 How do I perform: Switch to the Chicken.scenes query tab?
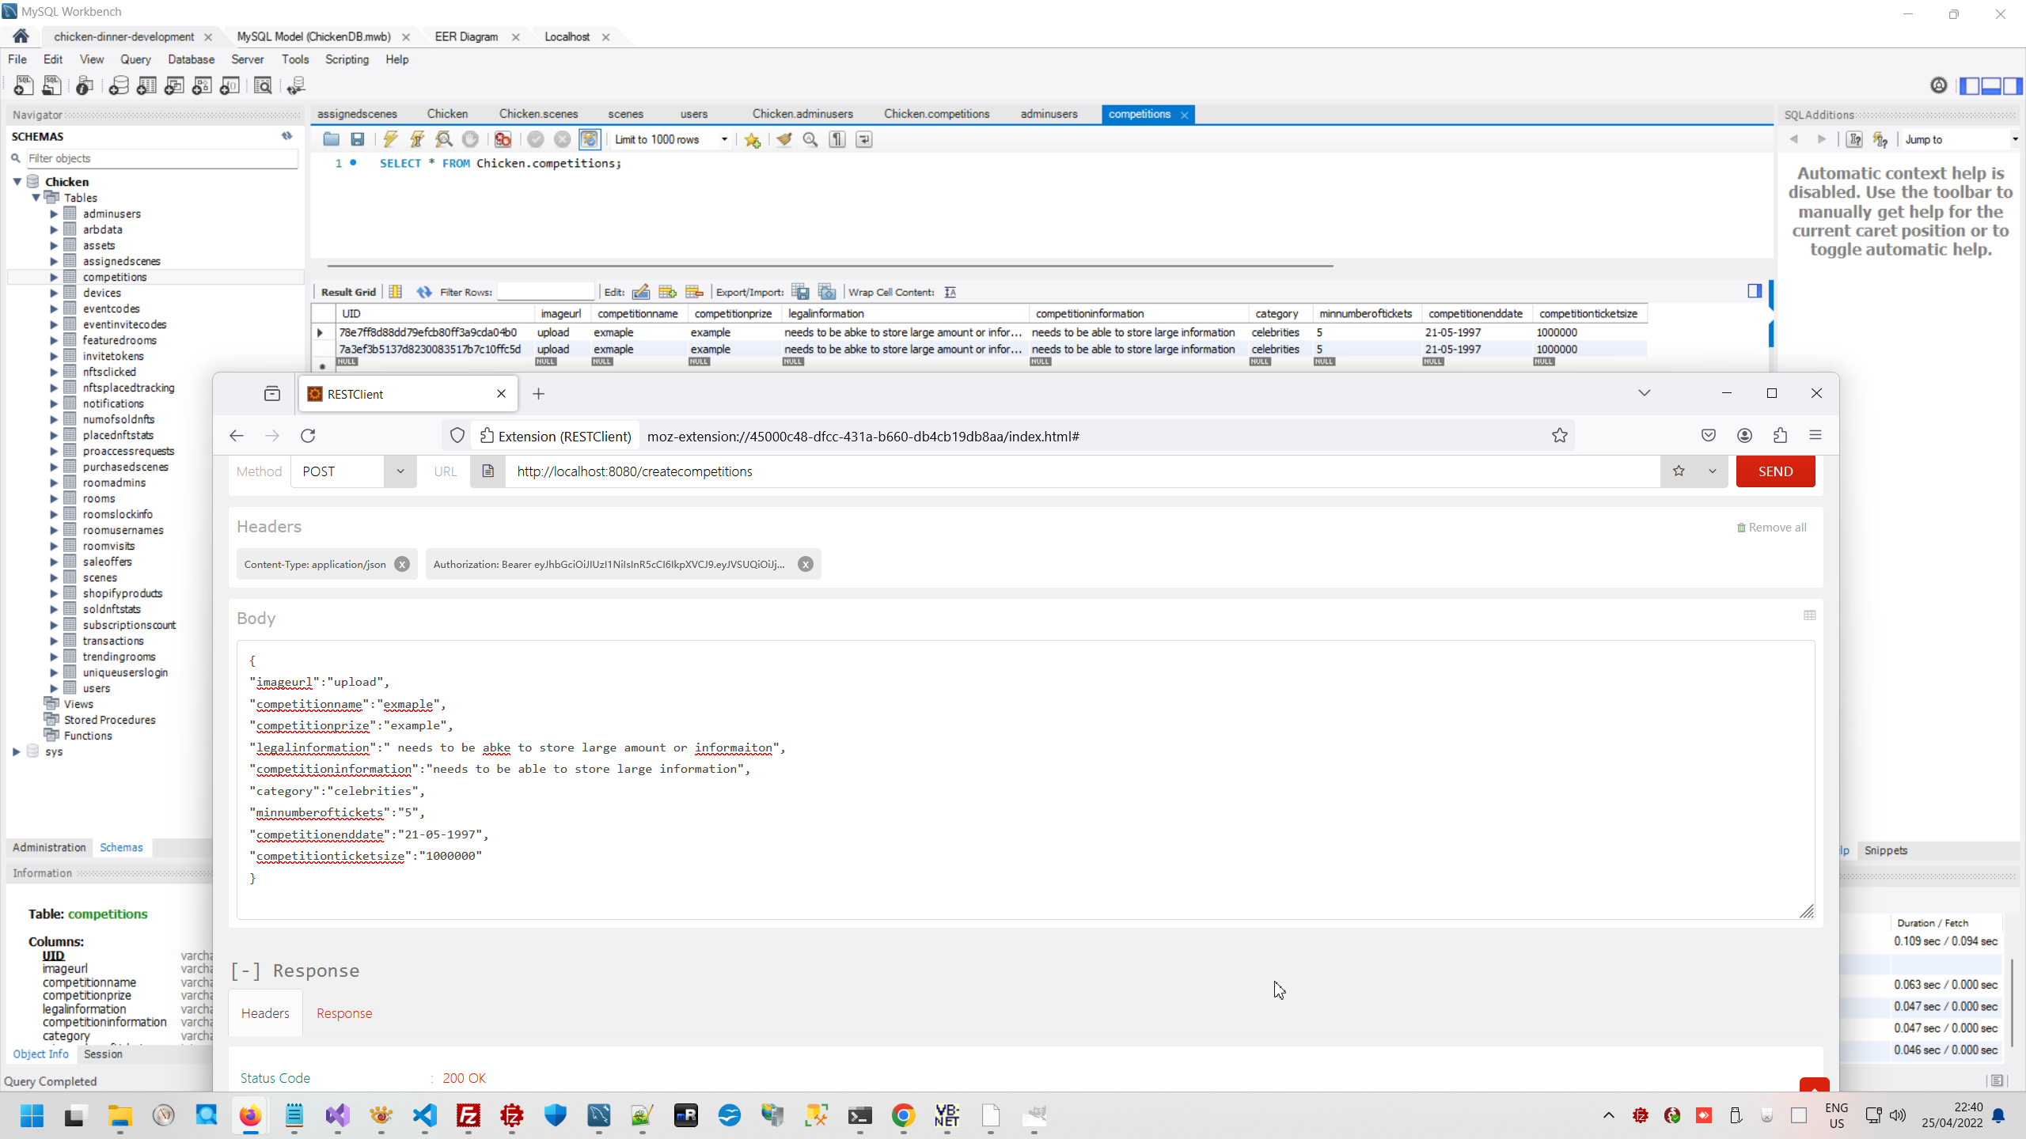(538, 114)
